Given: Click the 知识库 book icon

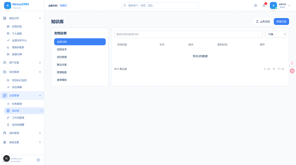Looking at the screenshot, I should (x=8, y=111).
